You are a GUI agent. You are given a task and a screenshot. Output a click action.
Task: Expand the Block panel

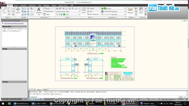[x=91, y=17]
